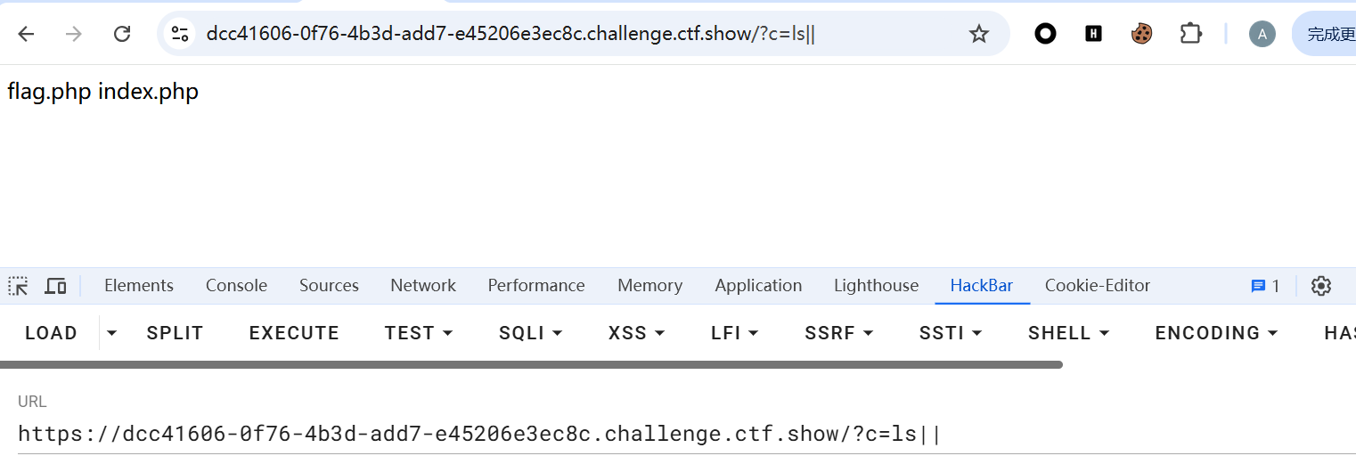Open the Extensions puzzle icon

pyautogui.click(x=1190, y=34)
